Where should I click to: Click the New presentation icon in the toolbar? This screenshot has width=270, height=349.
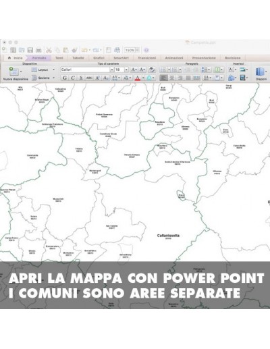pos(4,50)
